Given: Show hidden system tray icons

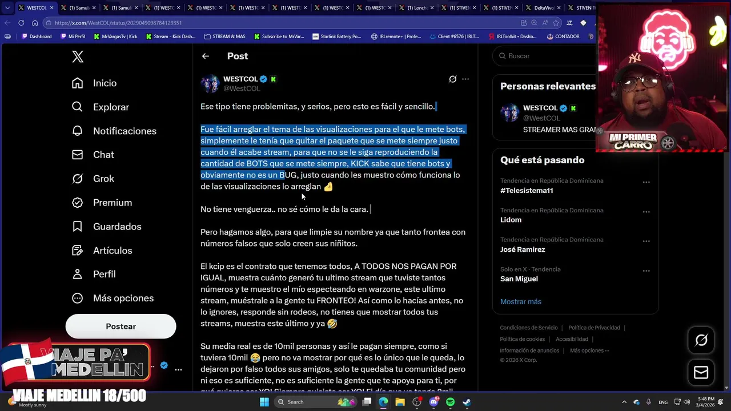Looking at the screenshot, I should 624,402.
